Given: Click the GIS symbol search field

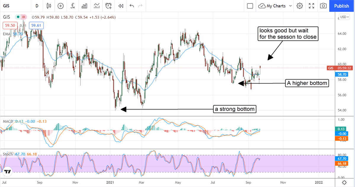Looking at the screenshot, I should coord(12,6).
